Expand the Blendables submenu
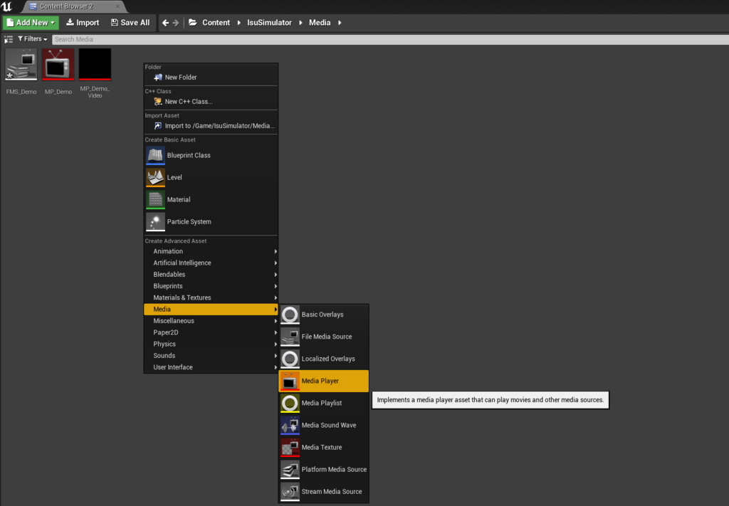729x506 pixels. [211, 275]
